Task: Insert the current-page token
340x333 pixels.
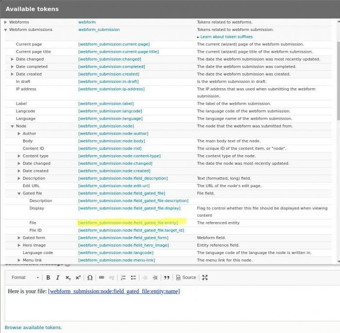Action: coord(114,44)
